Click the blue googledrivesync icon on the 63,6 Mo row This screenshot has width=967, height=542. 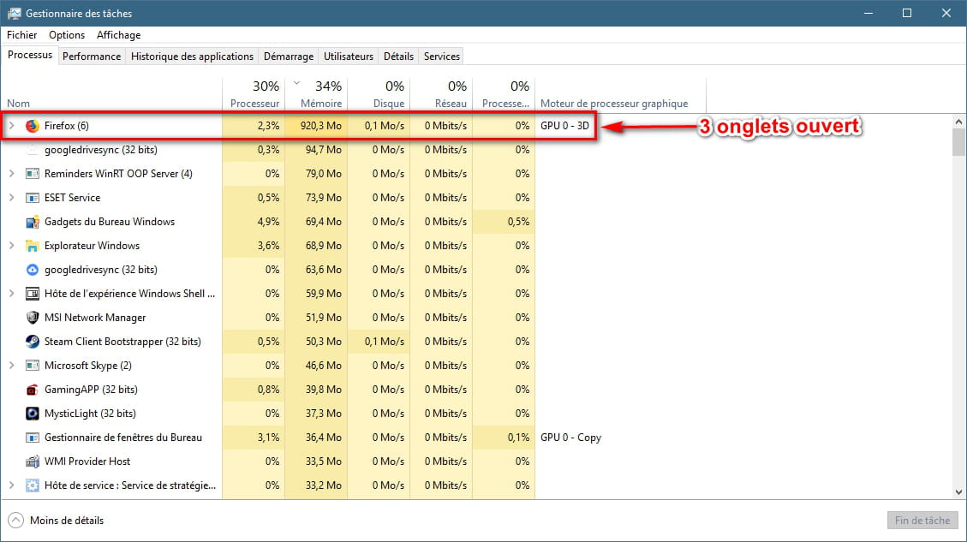[32, 270]
